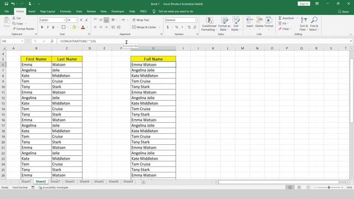354x199 pixels.
Task: Click the Undo arrow icon
Action: (x=13, y=4)
